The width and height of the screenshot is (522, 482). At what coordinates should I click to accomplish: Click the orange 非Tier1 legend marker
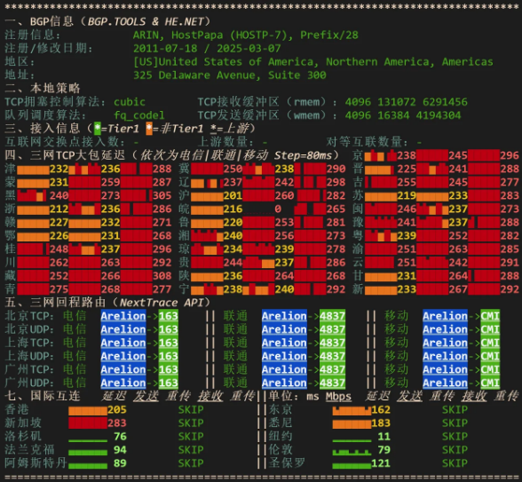(x=149, y=129)
